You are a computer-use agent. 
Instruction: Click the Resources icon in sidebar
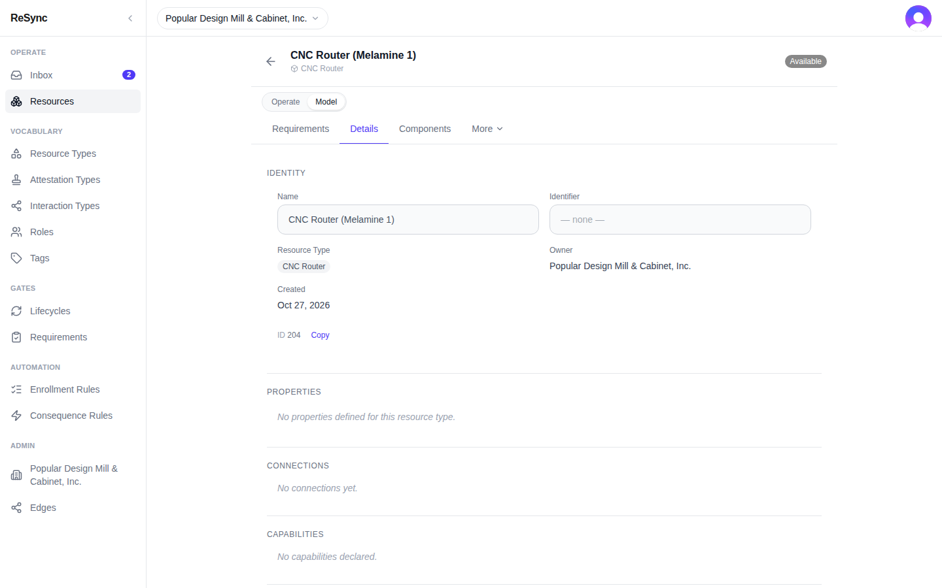(16, 101)
